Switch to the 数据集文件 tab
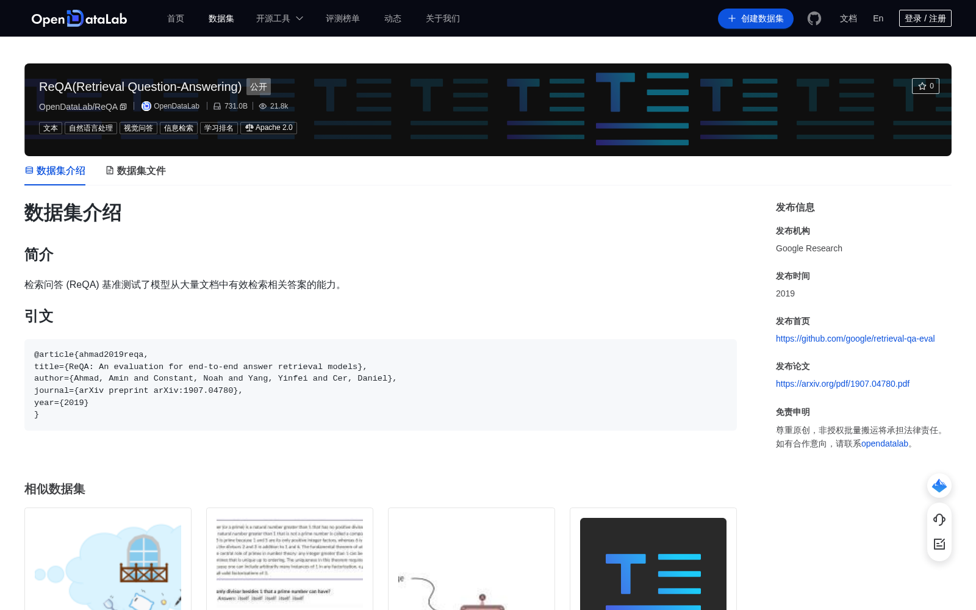Image resolution: width=976 pixels, height=610 pixels. click(135, 171)
